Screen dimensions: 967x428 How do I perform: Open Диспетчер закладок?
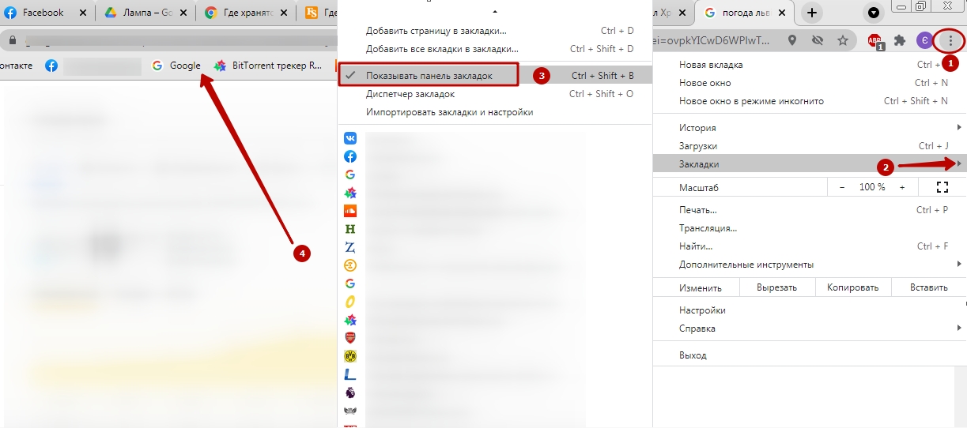pos(495,94)
